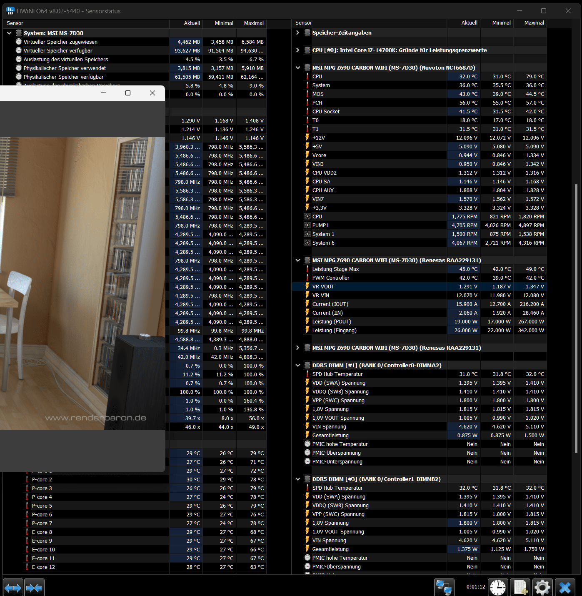Click the thermometer icon beside P-core 4
This screenshot has height=596, width=582.
tap(27, 497)
